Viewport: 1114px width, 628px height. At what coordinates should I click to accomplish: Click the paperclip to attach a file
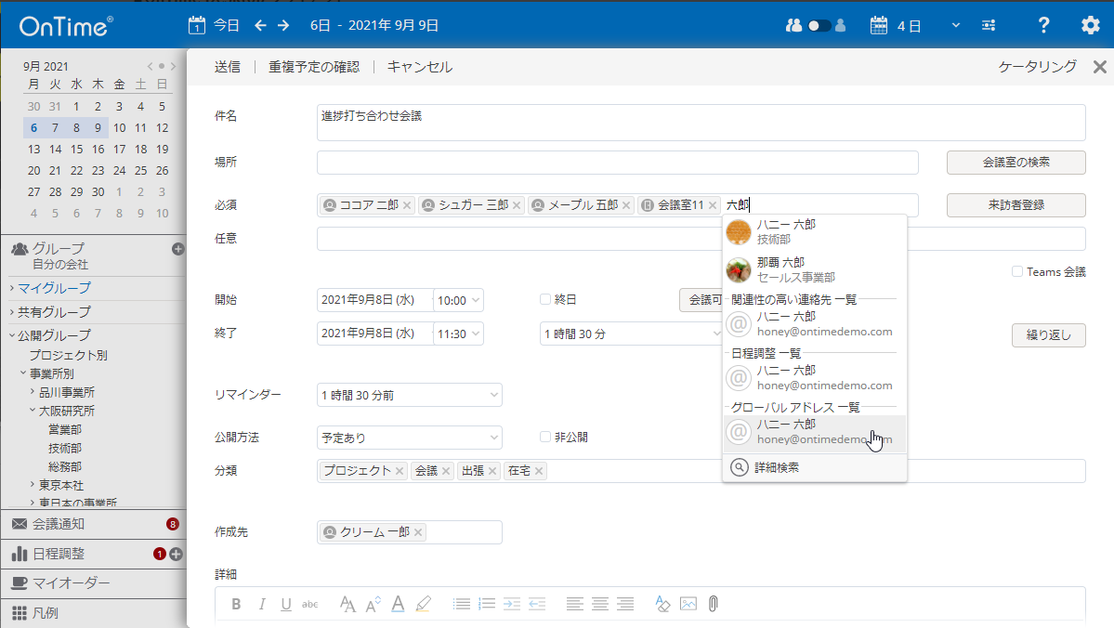[x=713, y=604]
